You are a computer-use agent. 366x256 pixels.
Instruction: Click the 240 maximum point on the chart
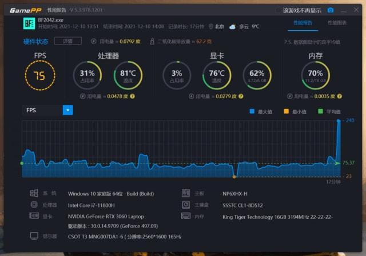[339, 120]
